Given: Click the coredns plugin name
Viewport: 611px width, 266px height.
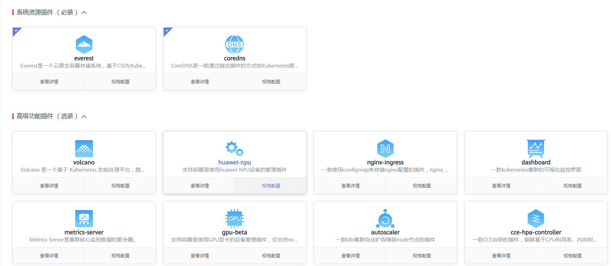Looking at the screenshot, I should 234,58.
